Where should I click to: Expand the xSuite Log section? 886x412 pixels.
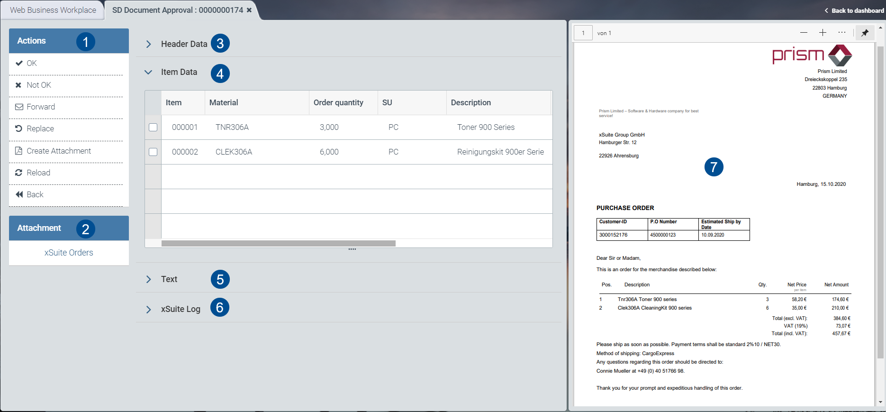coord(149,309)
